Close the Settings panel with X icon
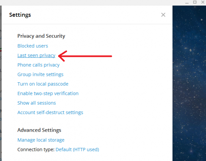 pyautogui.click(x=163, y=15)
